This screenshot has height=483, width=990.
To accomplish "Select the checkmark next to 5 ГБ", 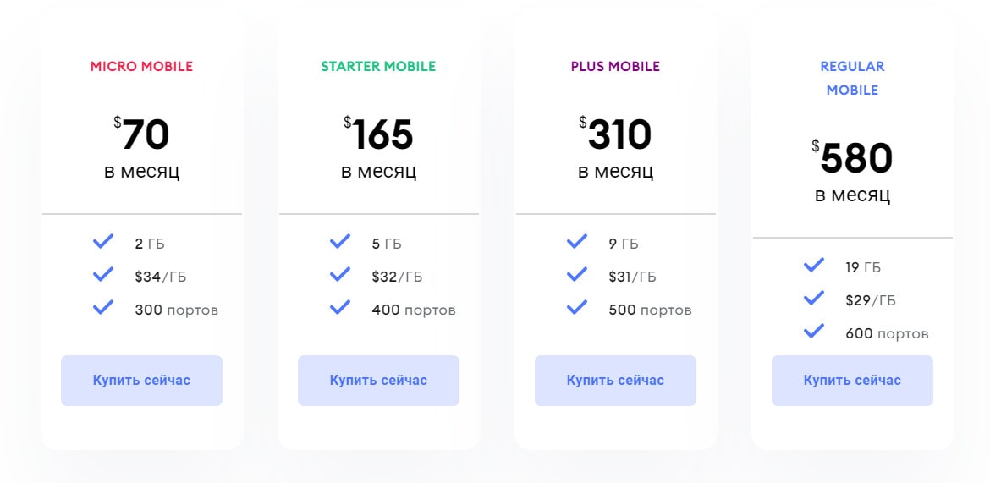I will (x=339, y=241).
